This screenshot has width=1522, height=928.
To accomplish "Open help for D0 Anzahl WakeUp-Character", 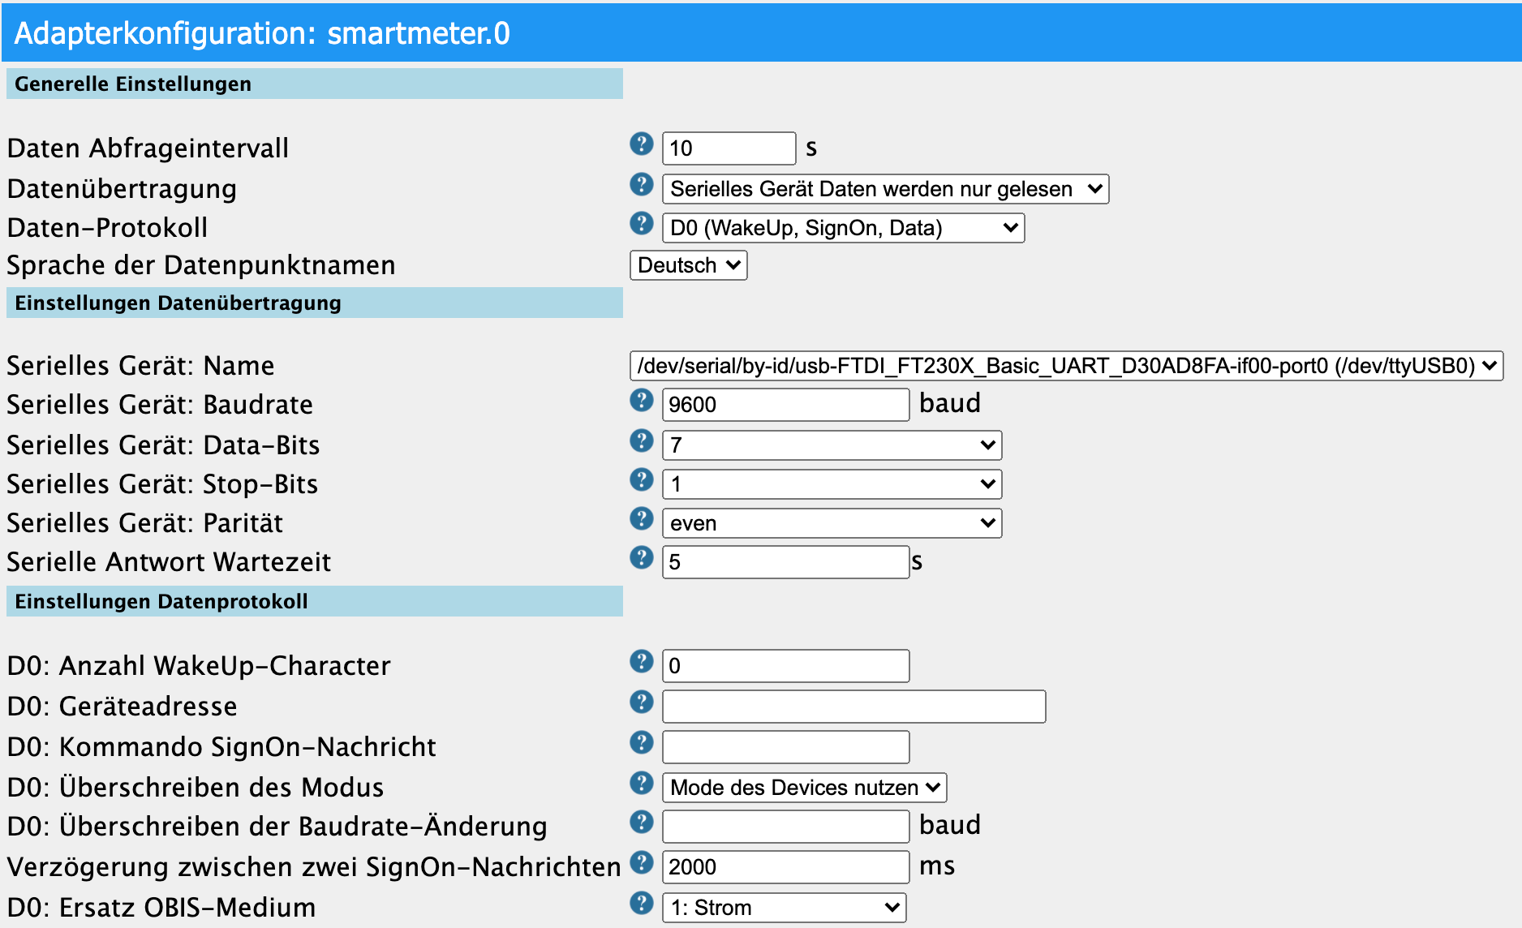I will 641,661.
